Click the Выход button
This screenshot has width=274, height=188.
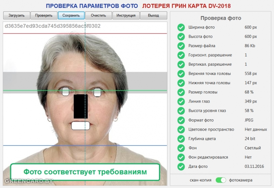(153, 15)
